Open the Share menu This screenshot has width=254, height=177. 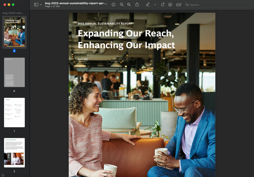tap(137, 5)
